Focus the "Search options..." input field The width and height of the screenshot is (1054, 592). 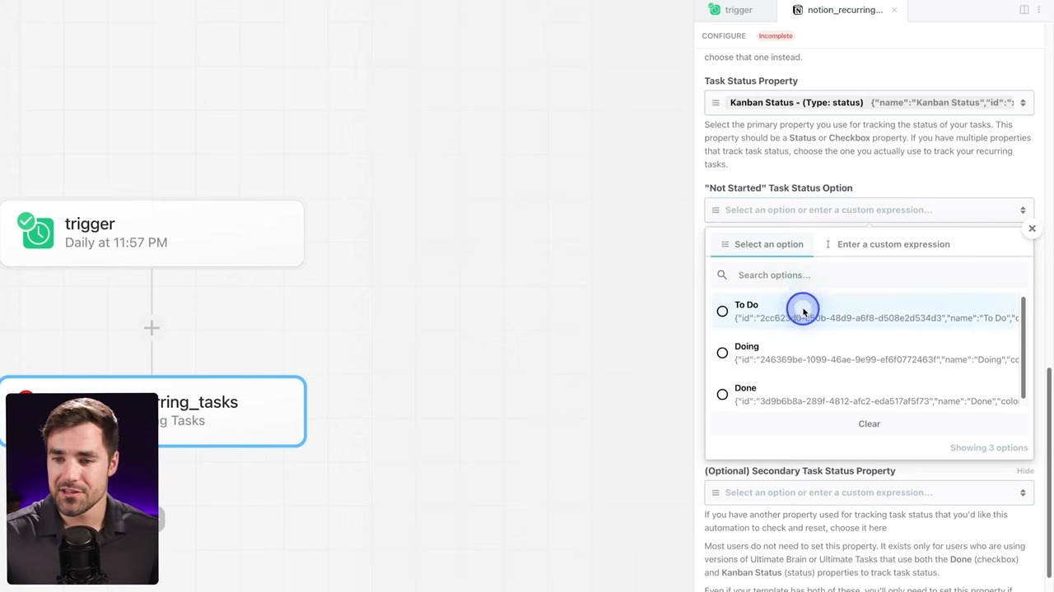(873, 275)
